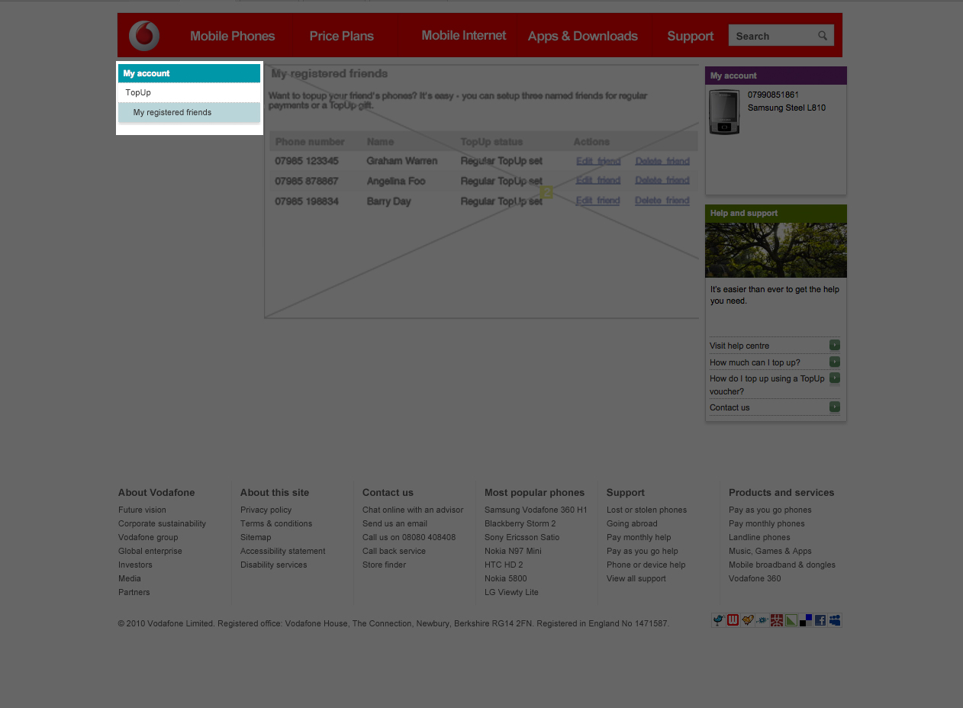Open Apps & Downloads menu
Image resolution: width=963 pixels, height=708 pixels.
coord(582,36)
